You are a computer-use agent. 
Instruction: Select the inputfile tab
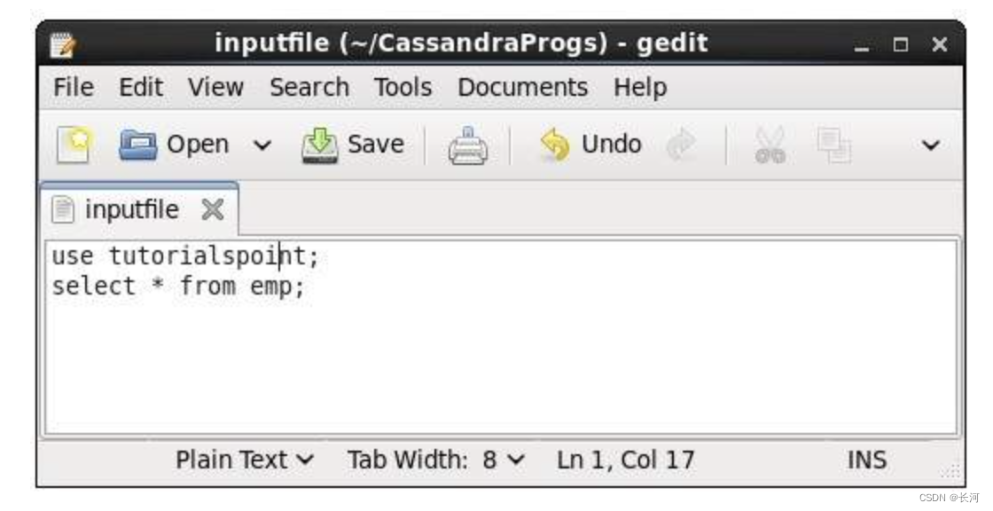(x=133, y=208)
